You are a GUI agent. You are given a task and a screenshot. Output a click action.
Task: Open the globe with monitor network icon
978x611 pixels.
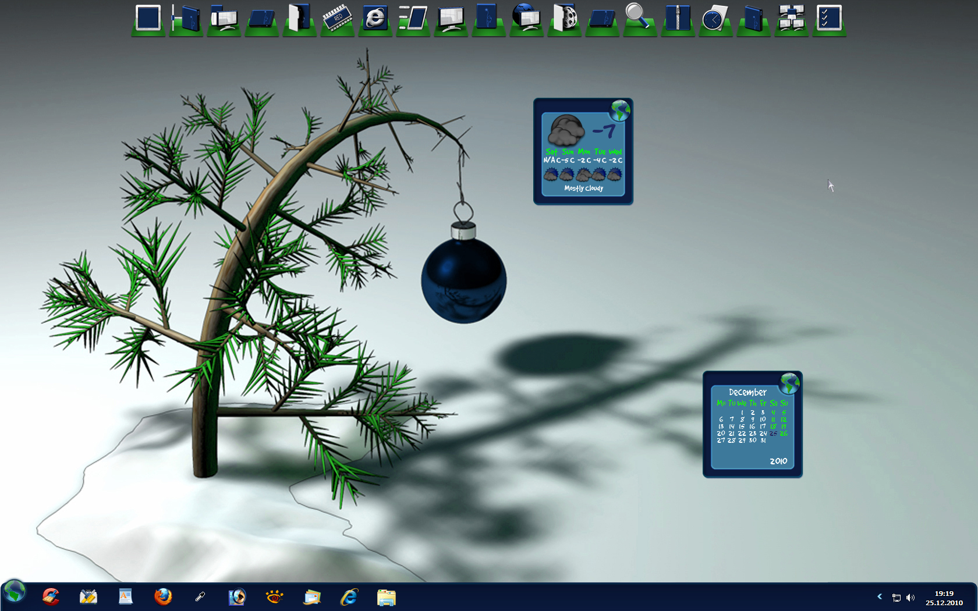[527, 17]
